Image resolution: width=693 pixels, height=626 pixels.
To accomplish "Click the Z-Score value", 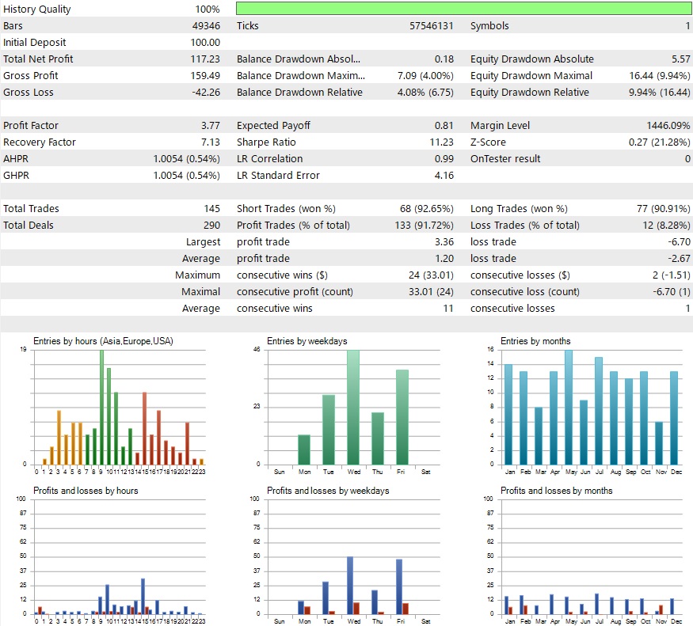I will [661, 142].
